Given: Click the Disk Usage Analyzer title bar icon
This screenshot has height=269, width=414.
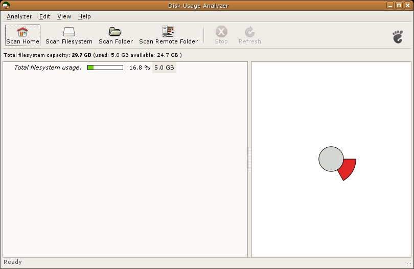Looking at the screenshot, I should coord(6,5).
